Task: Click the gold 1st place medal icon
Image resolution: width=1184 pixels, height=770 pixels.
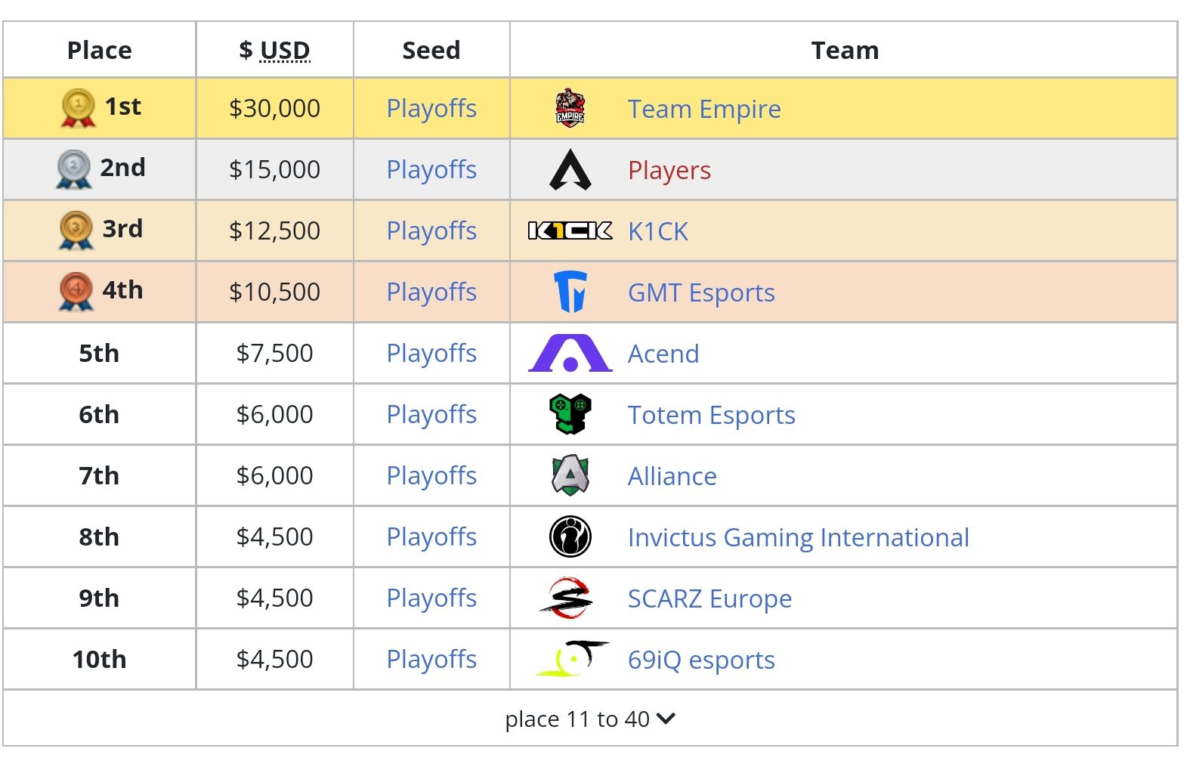Action: tap(78, 108)
